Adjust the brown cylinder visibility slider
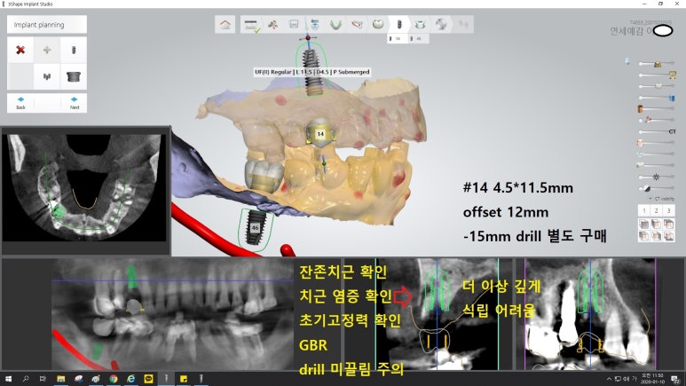The width and height of the screenshot is (686, 386). coord(656,109)
